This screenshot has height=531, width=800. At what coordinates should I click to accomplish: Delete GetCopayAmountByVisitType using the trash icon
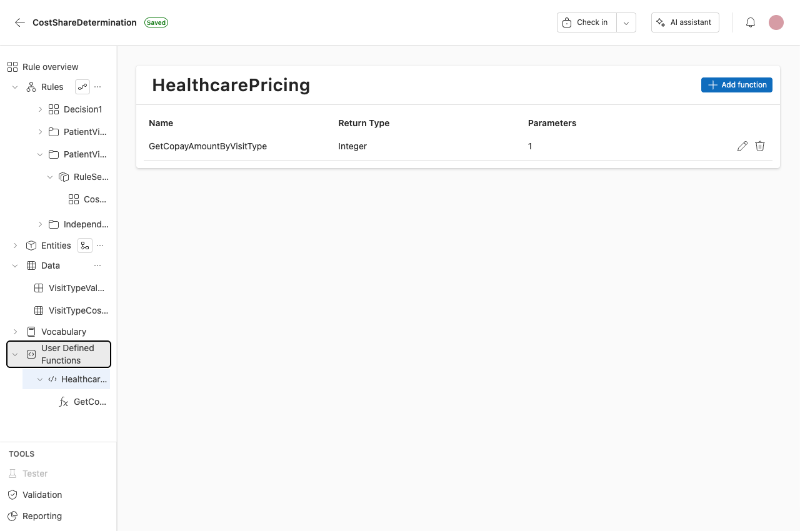pyautogui.click(x=760, y=146)
